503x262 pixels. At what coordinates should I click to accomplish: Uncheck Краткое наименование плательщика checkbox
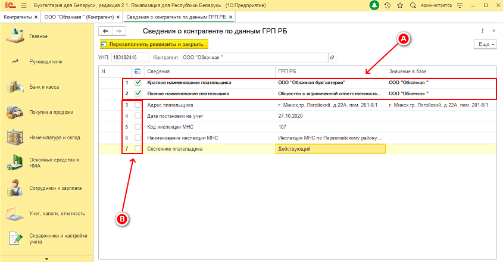click(138, 83)
